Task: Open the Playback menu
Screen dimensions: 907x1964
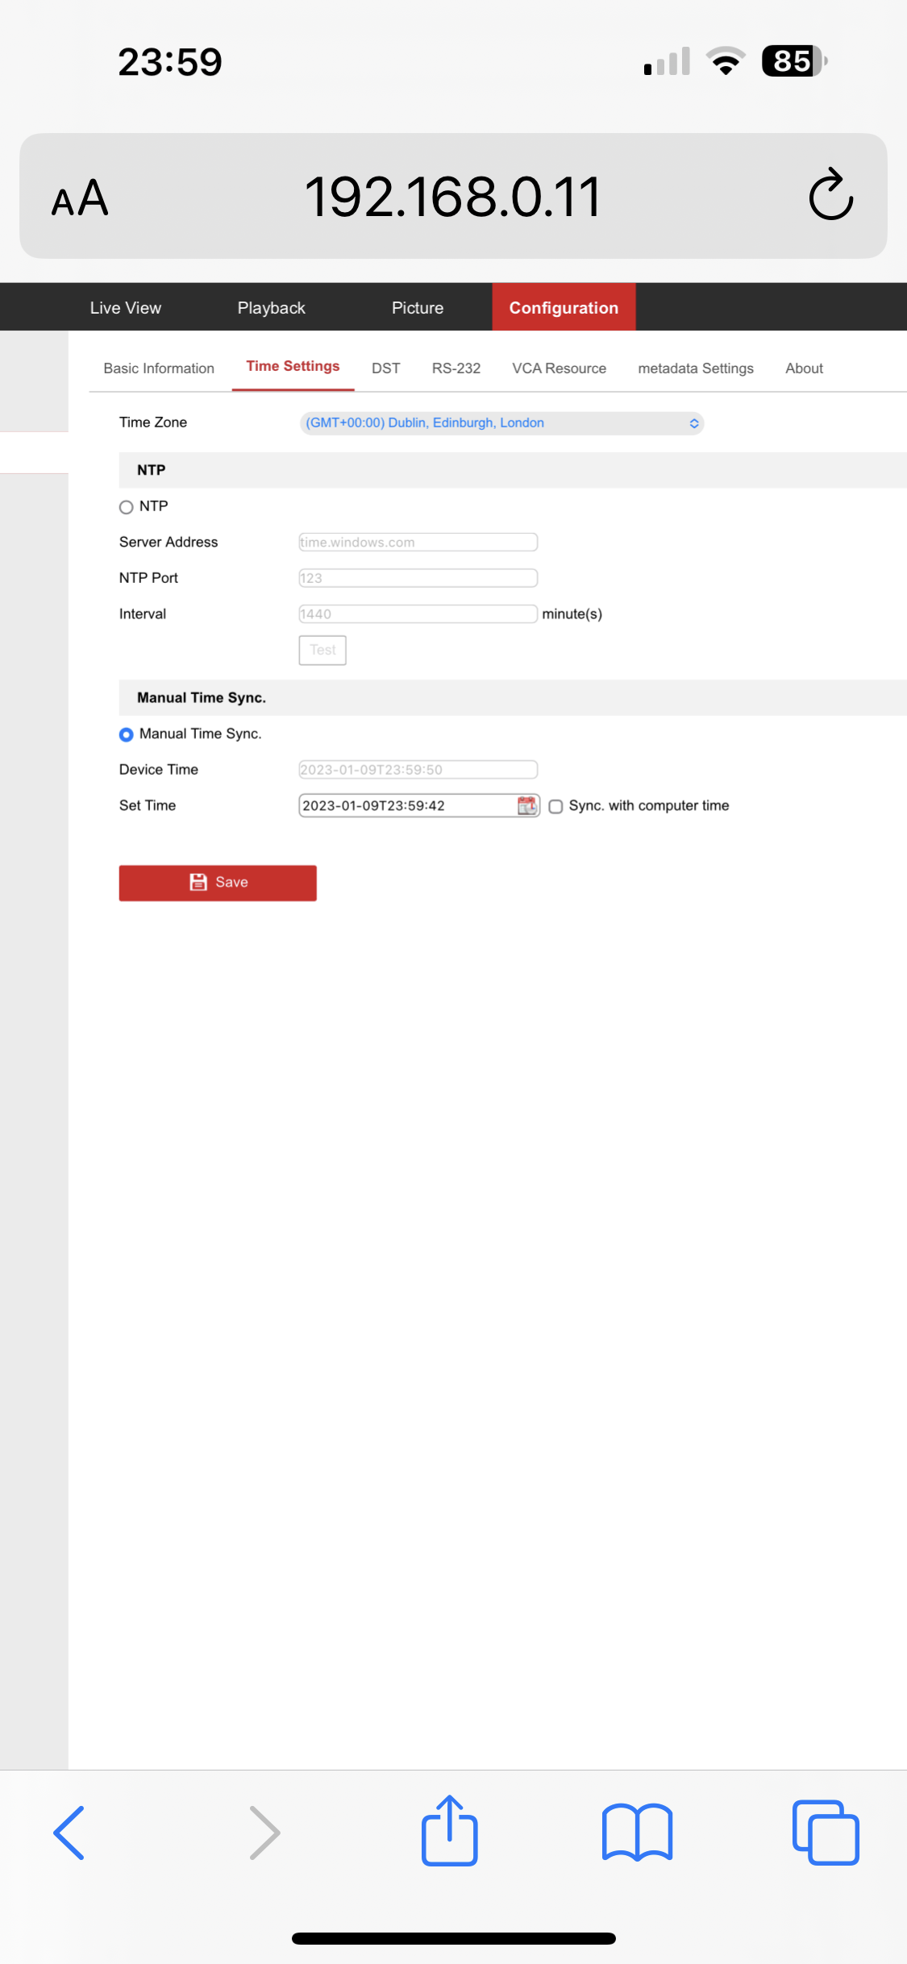Action: (271, 308)
